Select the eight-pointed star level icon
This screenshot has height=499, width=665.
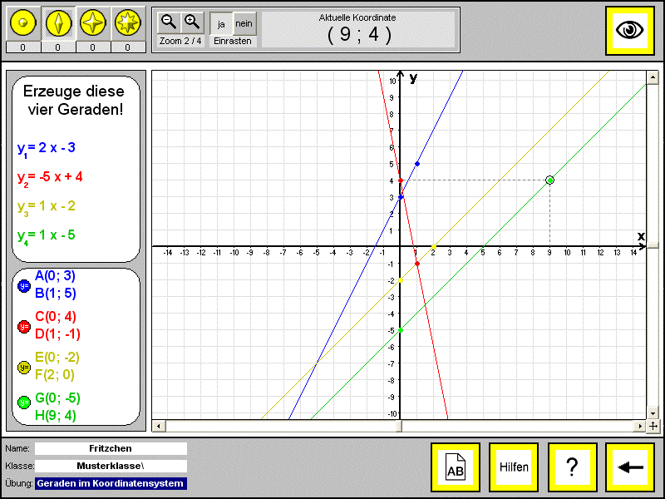127,24
